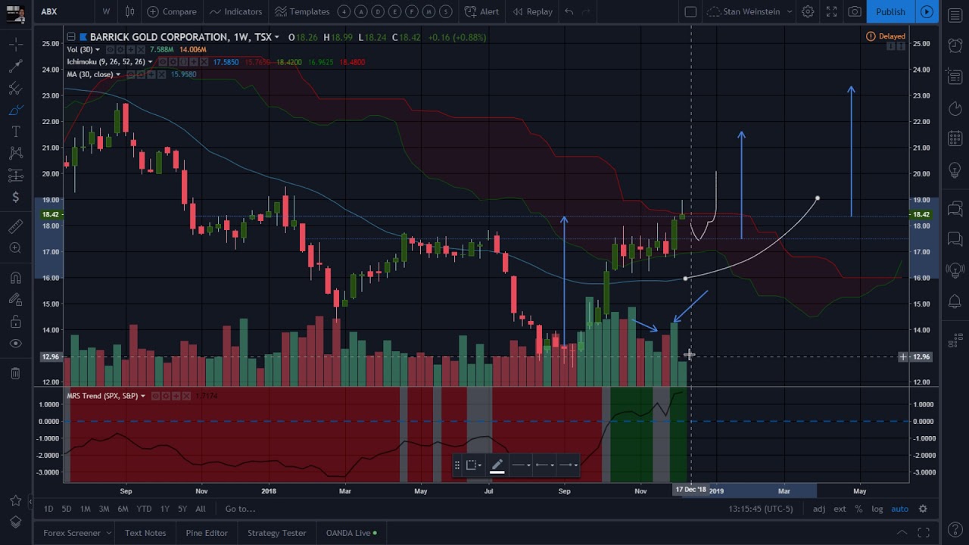Toggle log scale
This screenshot has height=545, width=969.
[x=877, y=509]
